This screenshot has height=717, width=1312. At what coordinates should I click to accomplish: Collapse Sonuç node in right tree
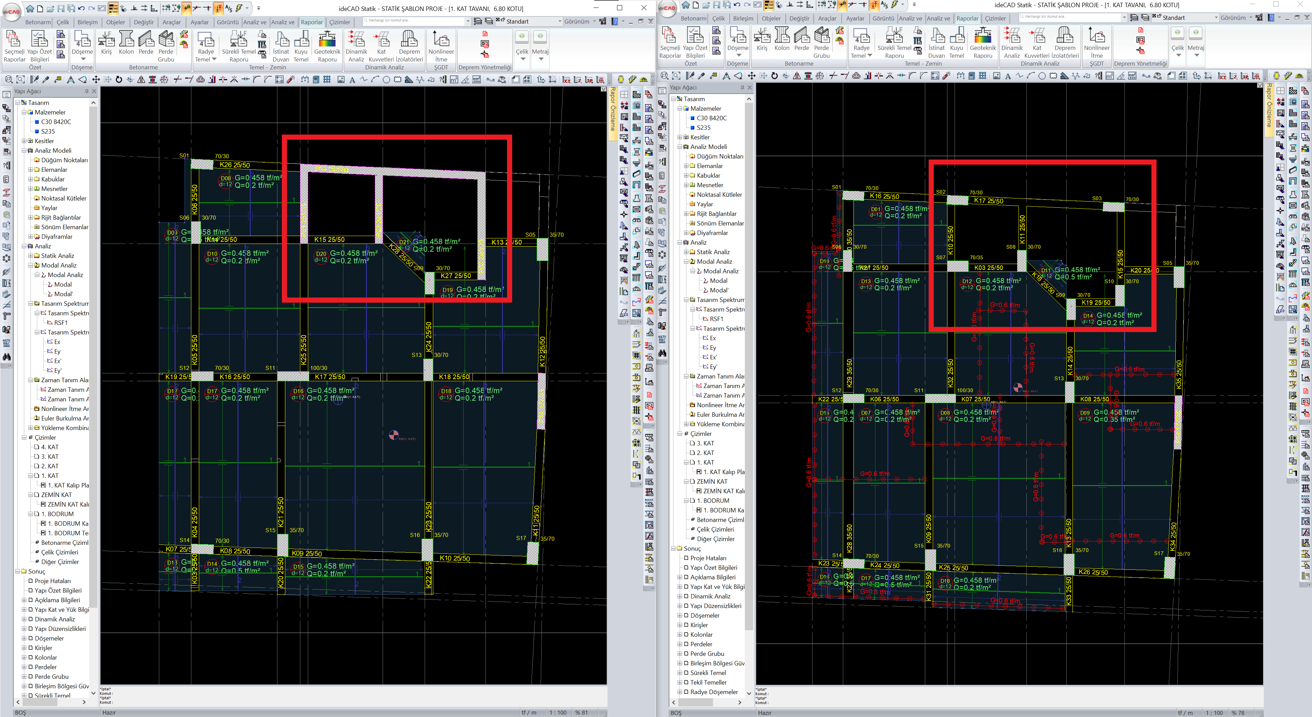pos(673,549)
